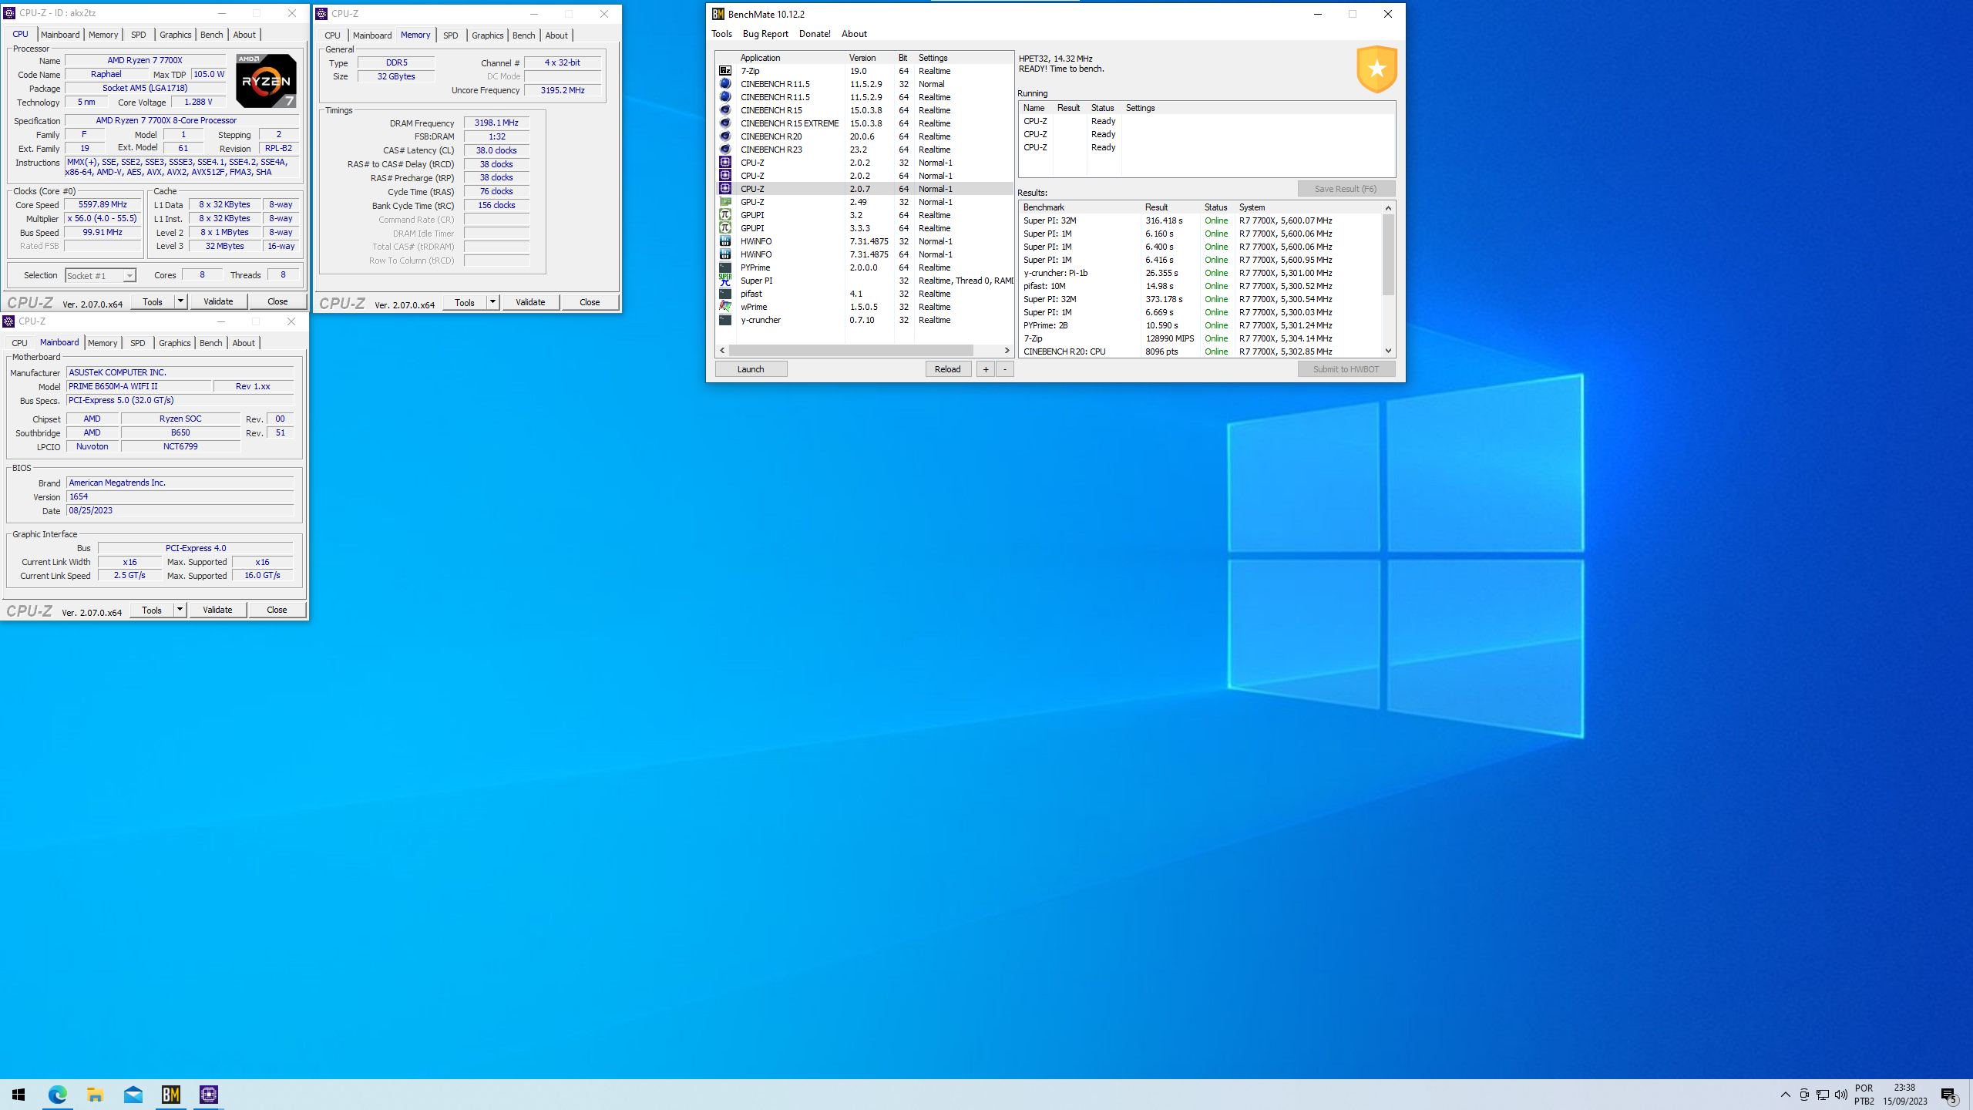Click the GPUPI 3.3.3 pi icon

pyautogui.click(x=725, y=228)
